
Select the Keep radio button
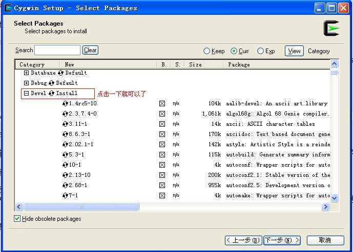point(206,51)
